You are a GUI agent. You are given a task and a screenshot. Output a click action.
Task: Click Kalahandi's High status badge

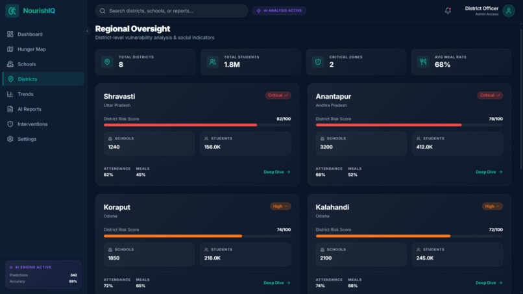tap(492, 206)
